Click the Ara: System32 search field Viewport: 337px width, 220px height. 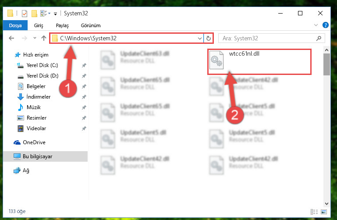pyautogui.click(x=268, y=38)
